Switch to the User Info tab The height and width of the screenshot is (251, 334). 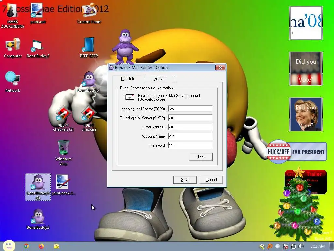[128, 79]
